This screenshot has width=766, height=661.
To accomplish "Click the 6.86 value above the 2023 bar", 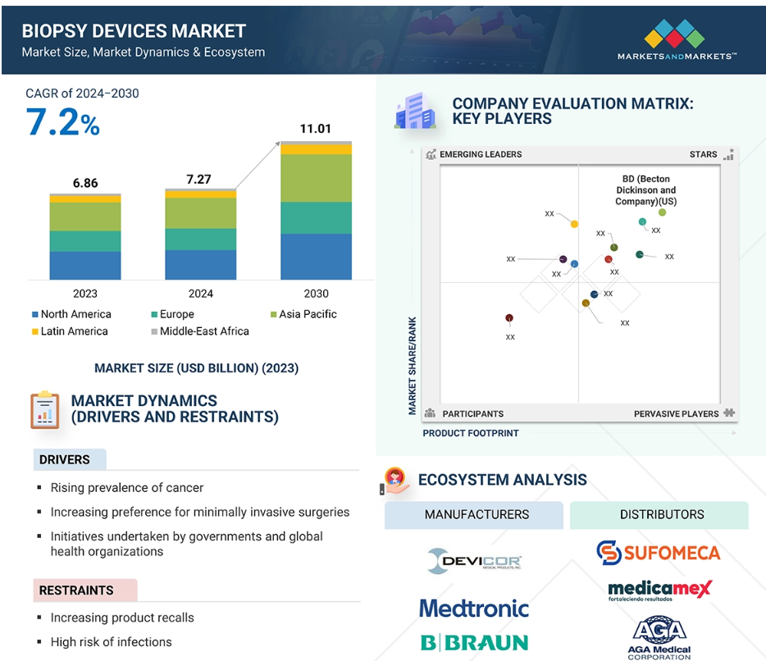I will tap(85, 183).
